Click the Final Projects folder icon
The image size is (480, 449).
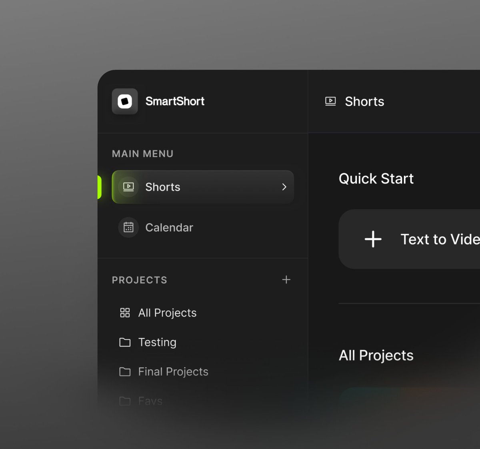(x=124, y=371)
